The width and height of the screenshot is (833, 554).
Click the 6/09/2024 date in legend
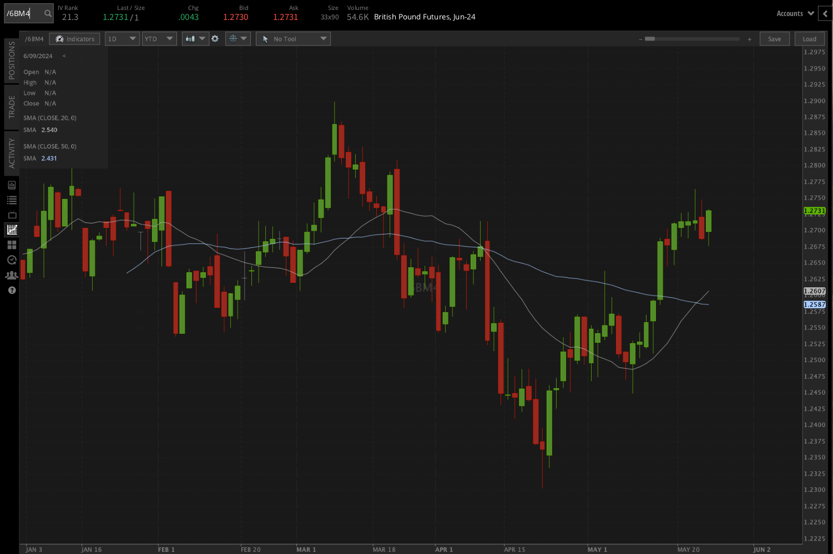pyautogui.click(x=38, y=56)
